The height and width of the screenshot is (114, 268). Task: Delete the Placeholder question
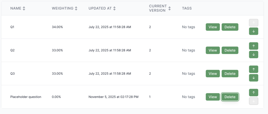point(230,97)
